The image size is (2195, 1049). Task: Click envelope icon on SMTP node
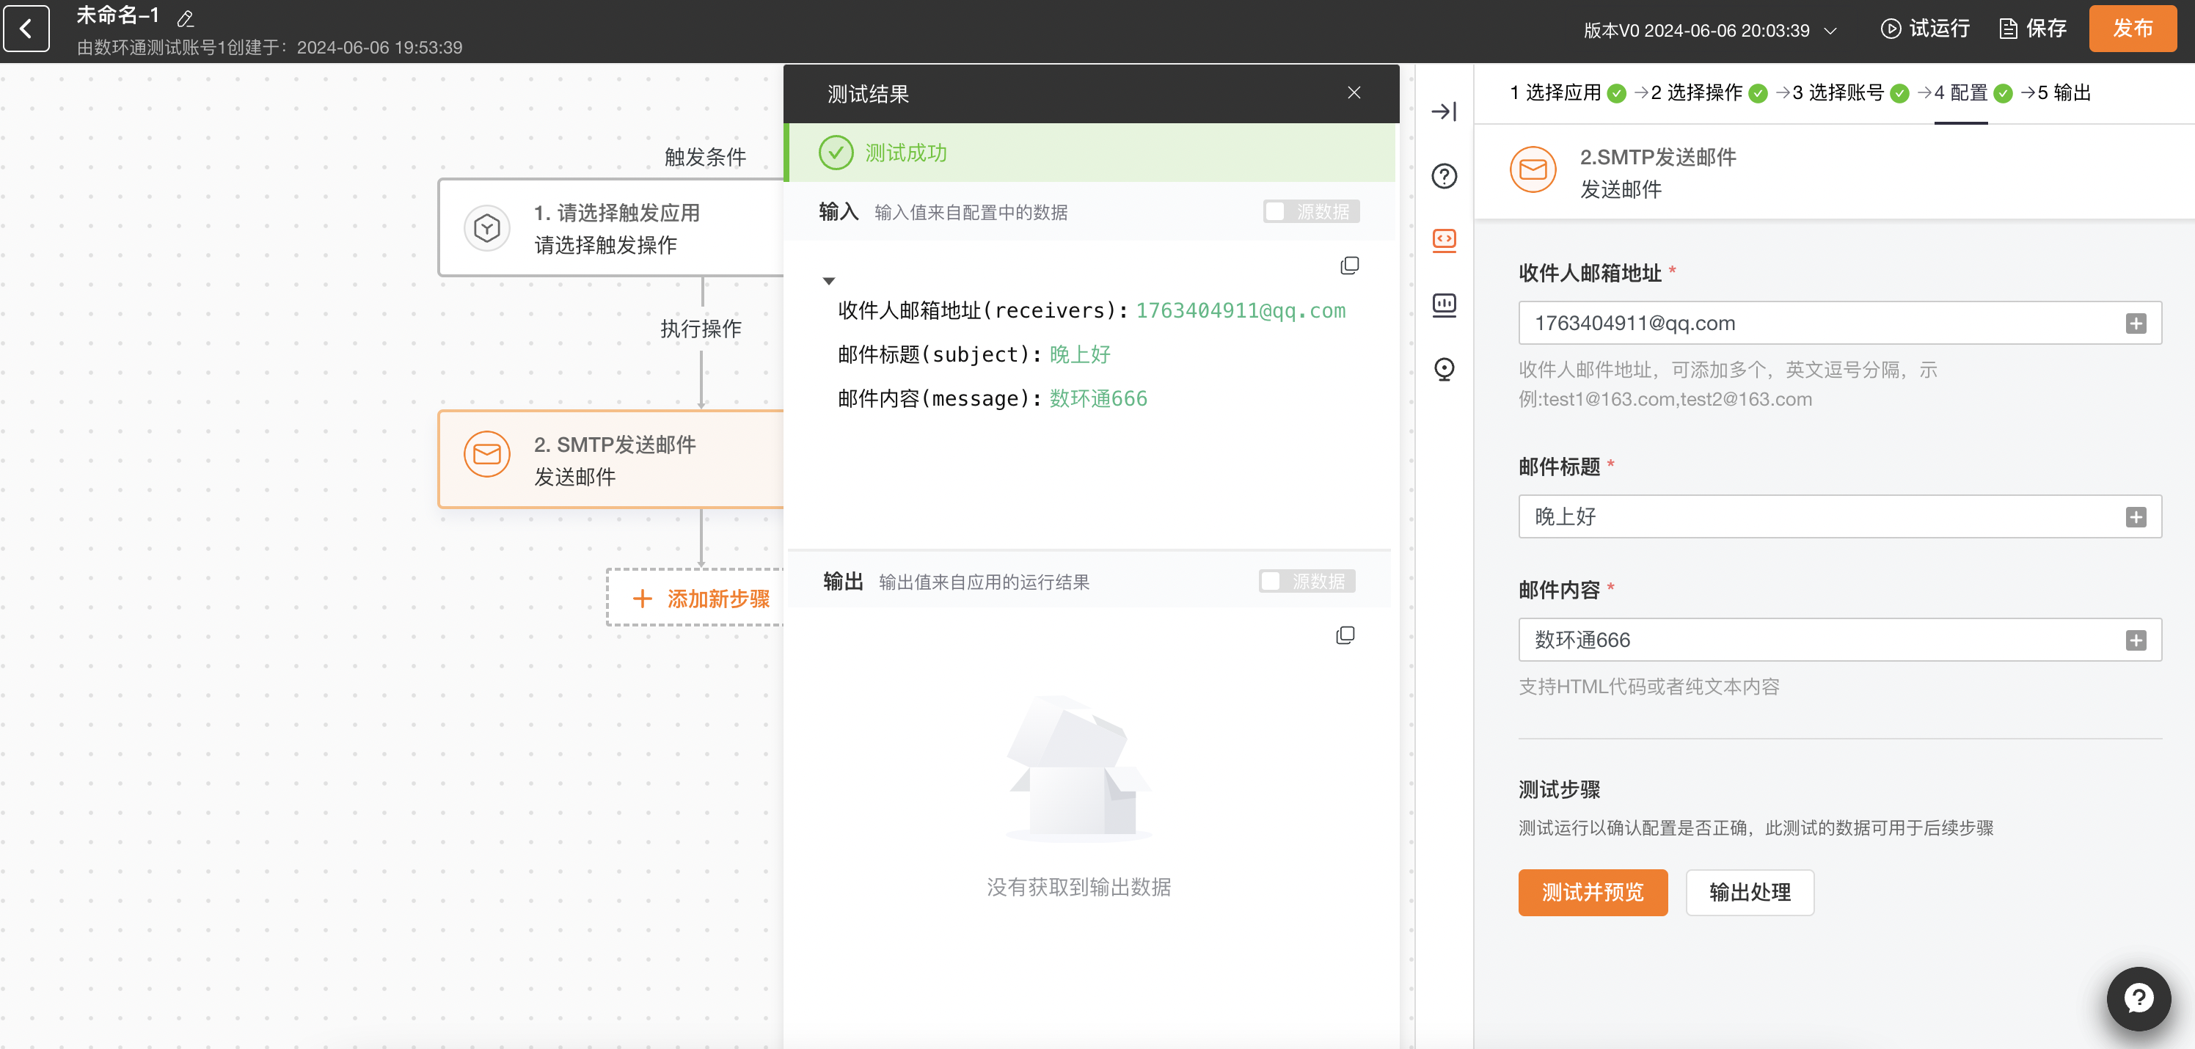coord(486,453)
